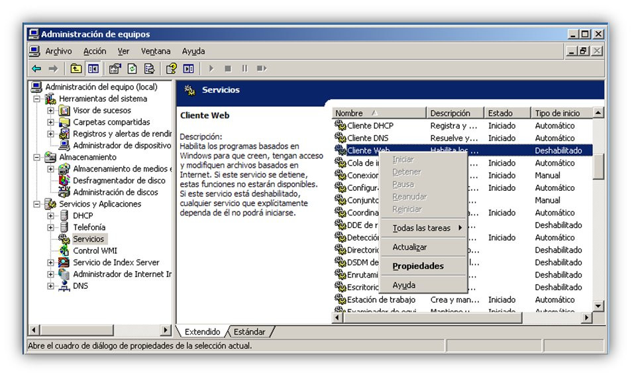Open the Ver menu
Viewport: 632px width, 377px height.
[123, 51]
